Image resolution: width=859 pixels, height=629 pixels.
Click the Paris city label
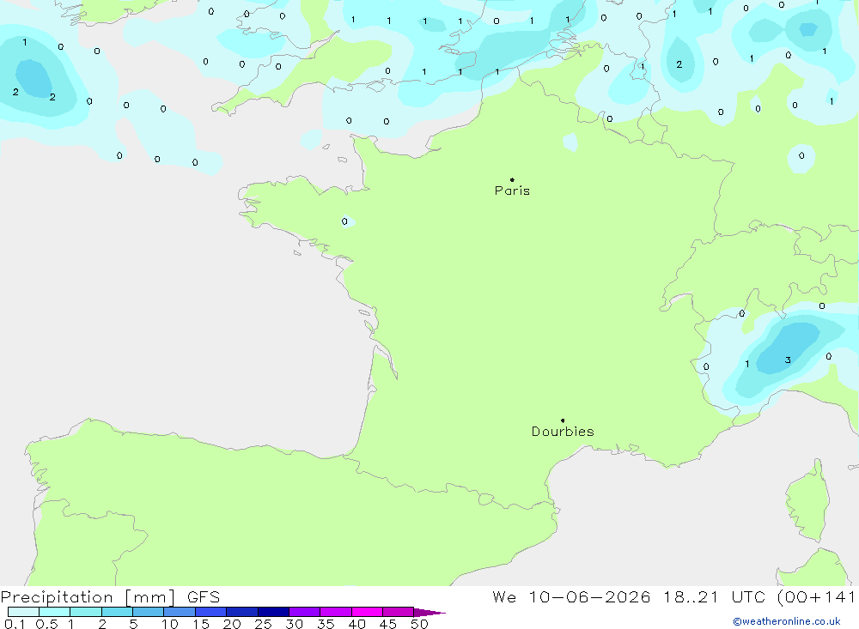click(512, 191)
